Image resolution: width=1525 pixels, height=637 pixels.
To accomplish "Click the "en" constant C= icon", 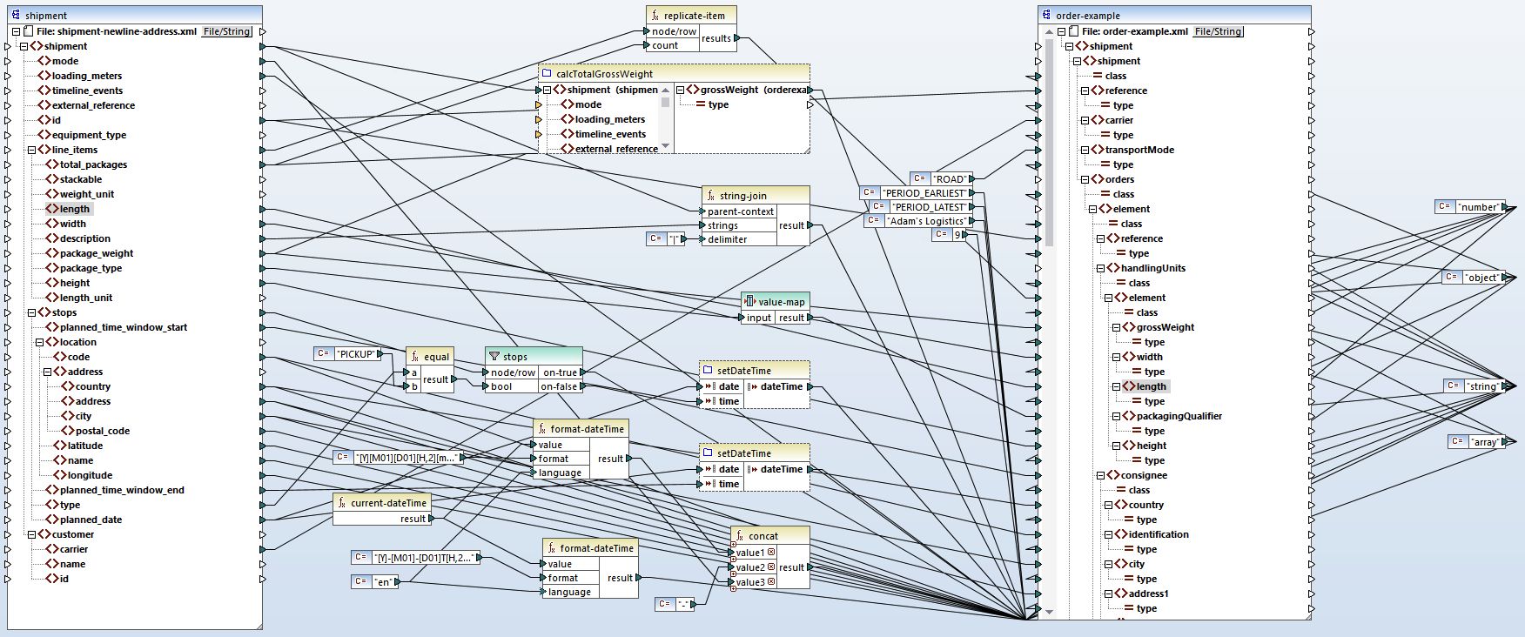I will click(361, 581).
